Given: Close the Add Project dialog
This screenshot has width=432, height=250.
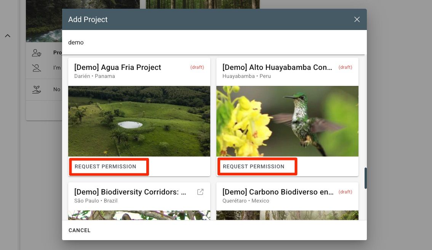Looking at the screenshot, I should (x=357, y=19).
